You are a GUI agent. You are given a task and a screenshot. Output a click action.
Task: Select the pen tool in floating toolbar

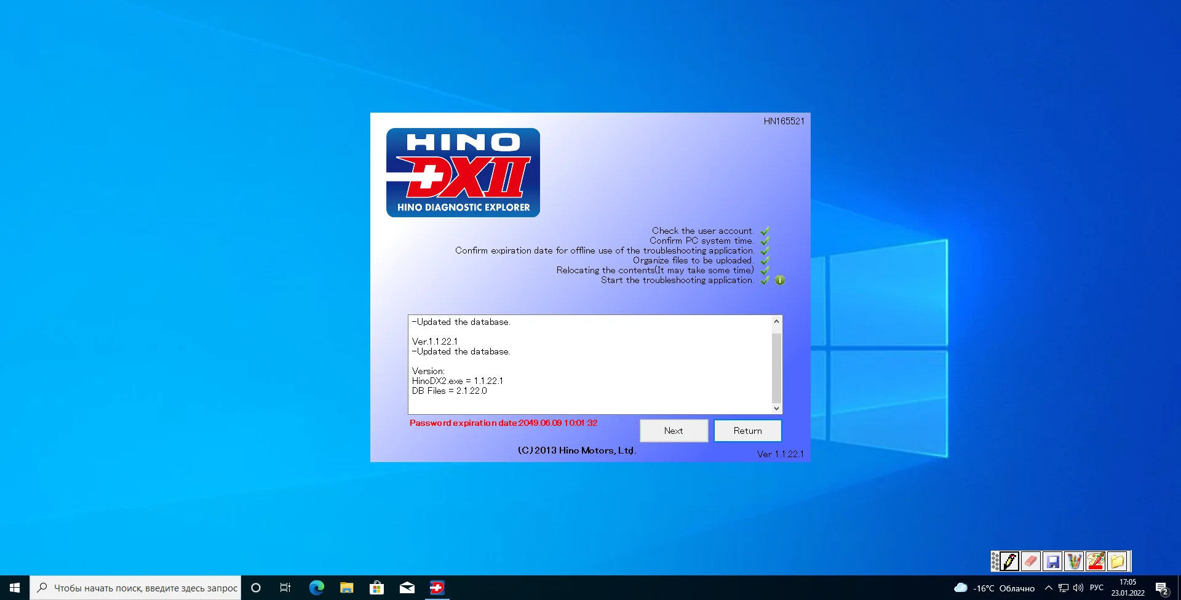pyautogui.click(x=1009, y=561)
